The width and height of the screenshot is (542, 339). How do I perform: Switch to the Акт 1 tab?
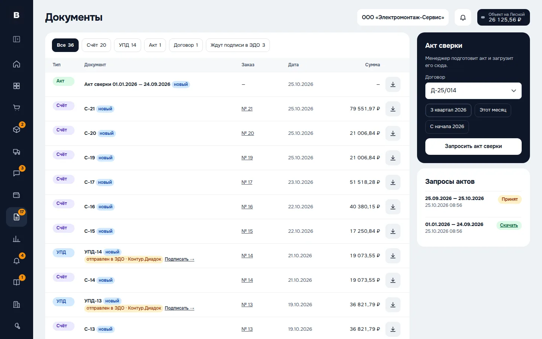(155, 45)
